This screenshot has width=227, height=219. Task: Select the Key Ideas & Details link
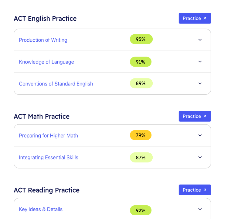41,210
